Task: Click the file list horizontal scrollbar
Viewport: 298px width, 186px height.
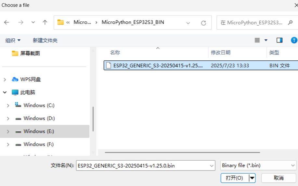Action: pos(182,152)
